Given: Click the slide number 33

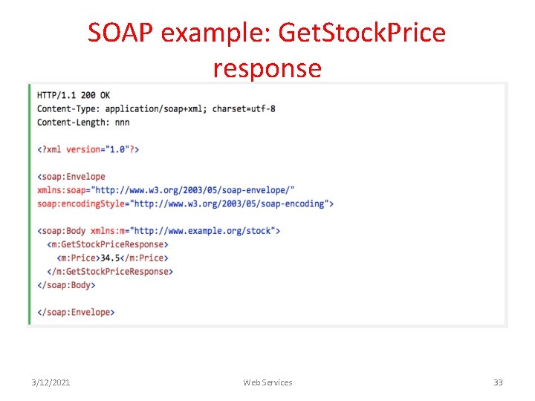Looking at the screenshot, I should 498,382.
